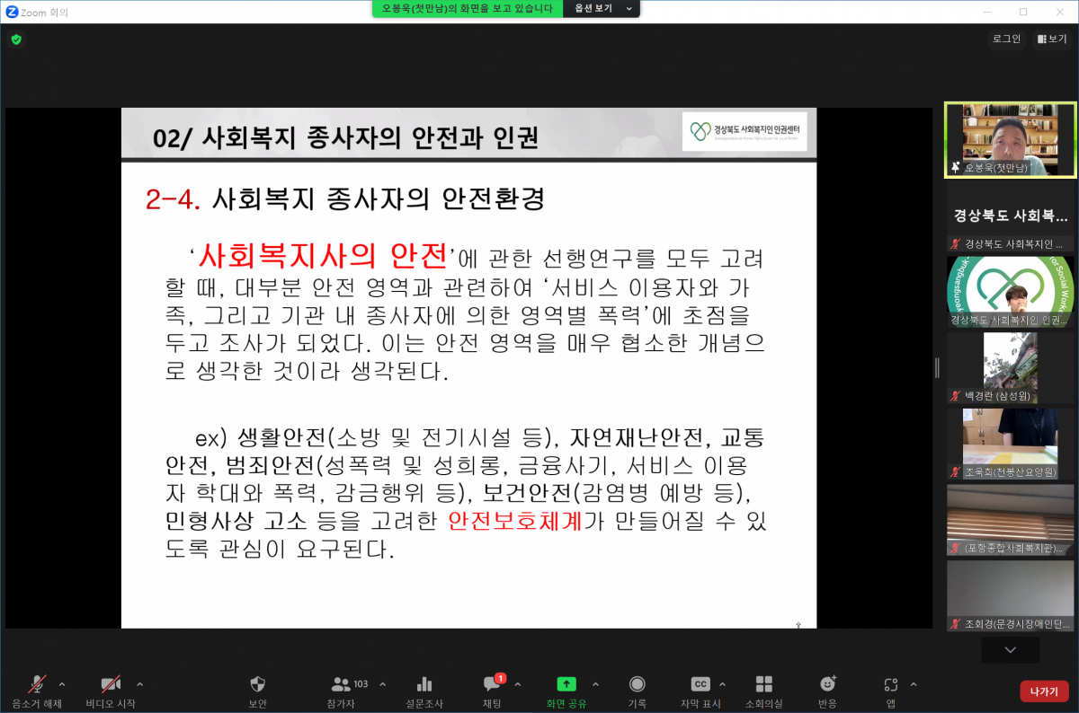
Task: Minimize the Zoom meeting window
Action: [x=985, y=12]
